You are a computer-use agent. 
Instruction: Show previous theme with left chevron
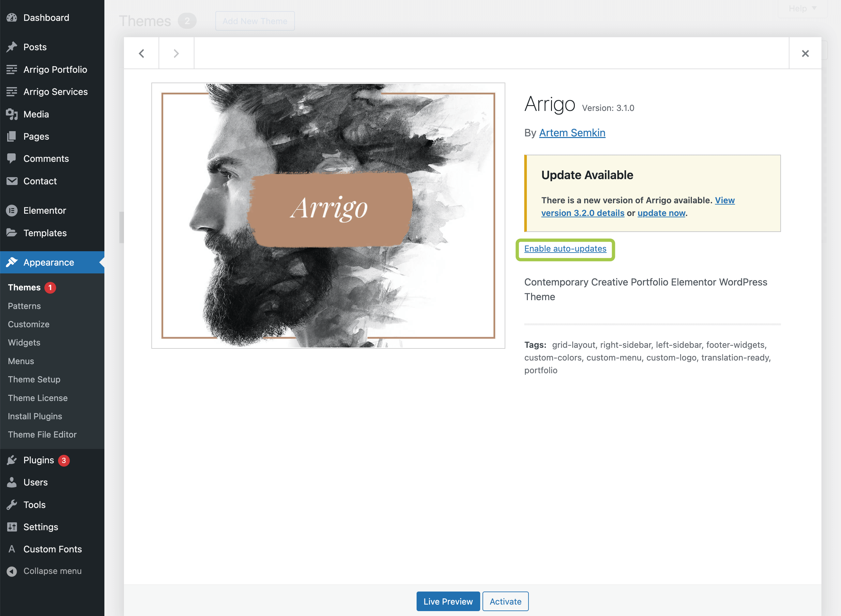point(141,53)
